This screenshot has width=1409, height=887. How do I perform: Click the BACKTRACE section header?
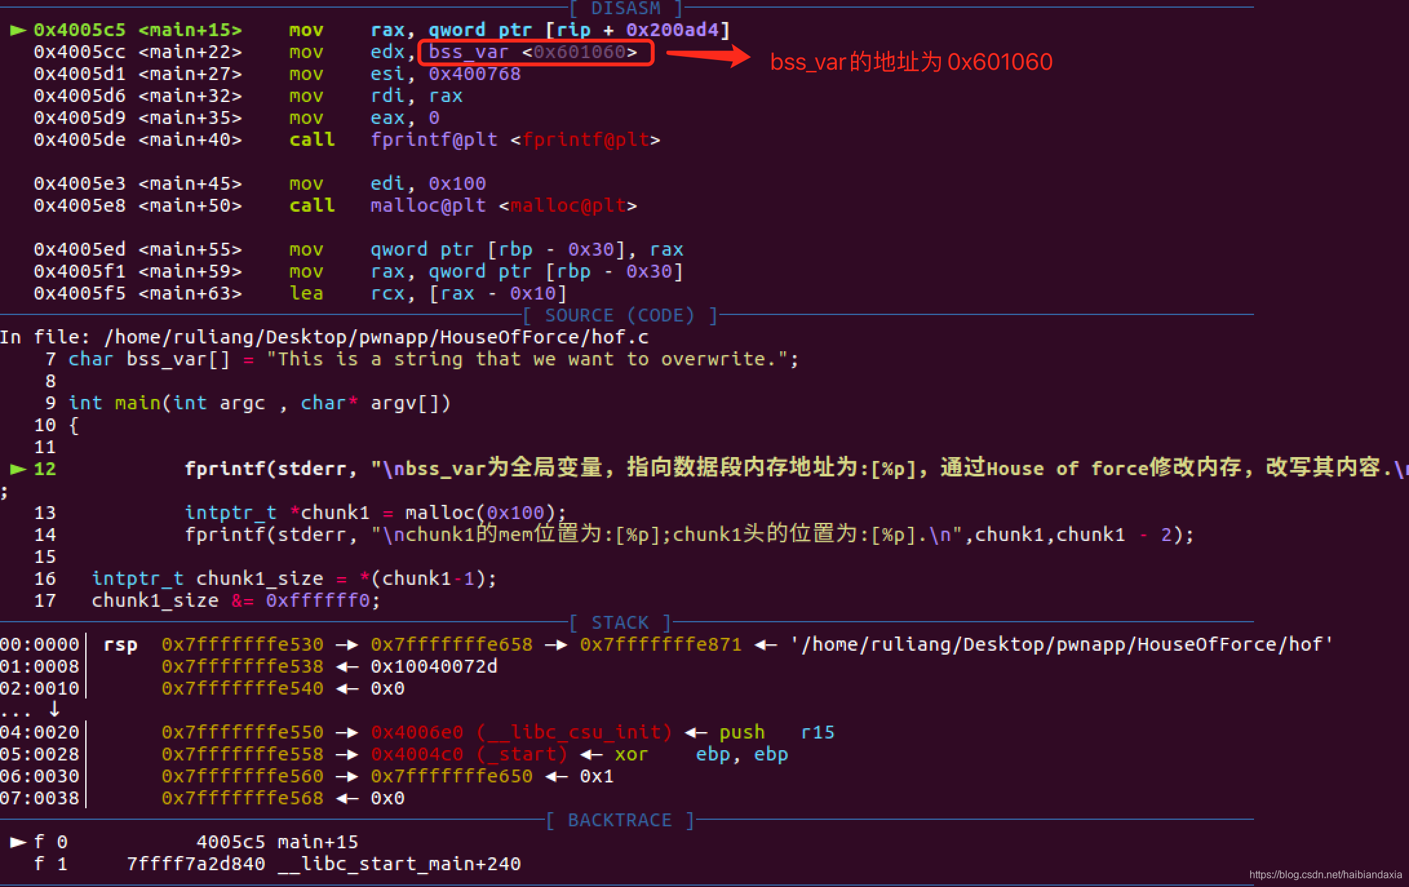619,821
